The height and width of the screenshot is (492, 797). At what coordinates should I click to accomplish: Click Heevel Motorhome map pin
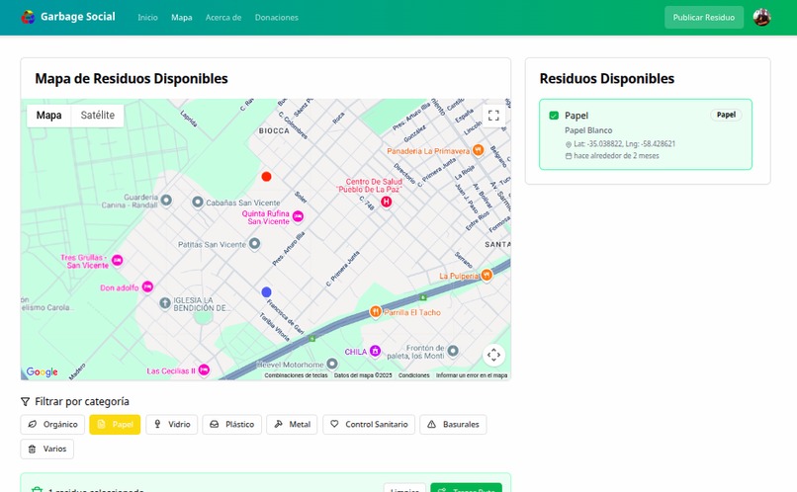(x=332, y=364)
